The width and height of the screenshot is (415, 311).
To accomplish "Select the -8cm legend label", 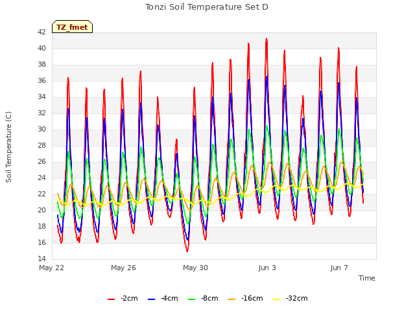I will (209, 298).
